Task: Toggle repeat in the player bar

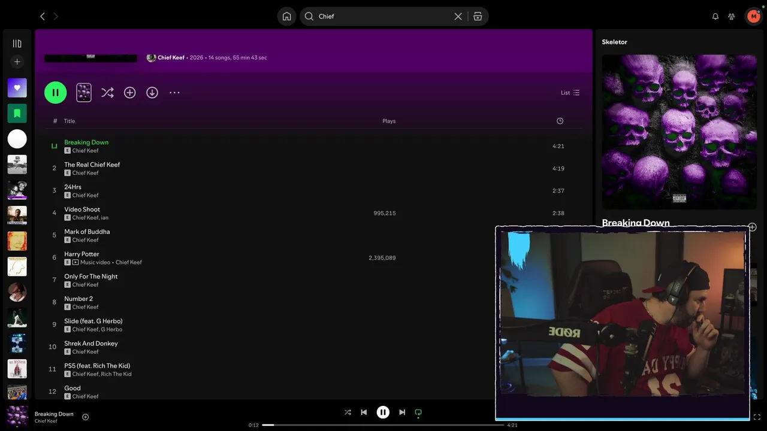Action: pyautogui.click(x=418, y=412)
